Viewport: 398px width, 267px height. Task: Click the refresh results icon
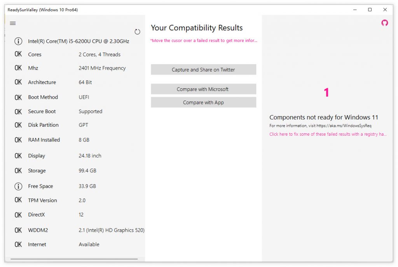137,32
